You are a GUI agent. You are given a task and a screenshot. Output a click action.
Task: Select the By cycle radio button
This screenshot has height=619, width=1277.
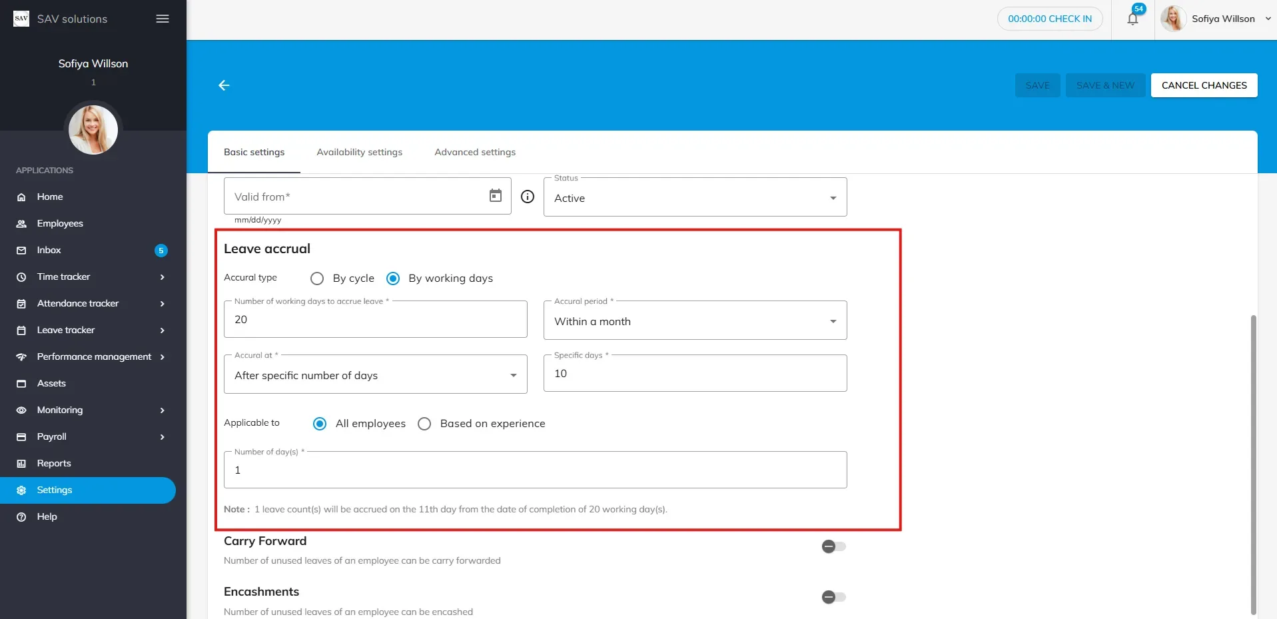click(317, 279)
